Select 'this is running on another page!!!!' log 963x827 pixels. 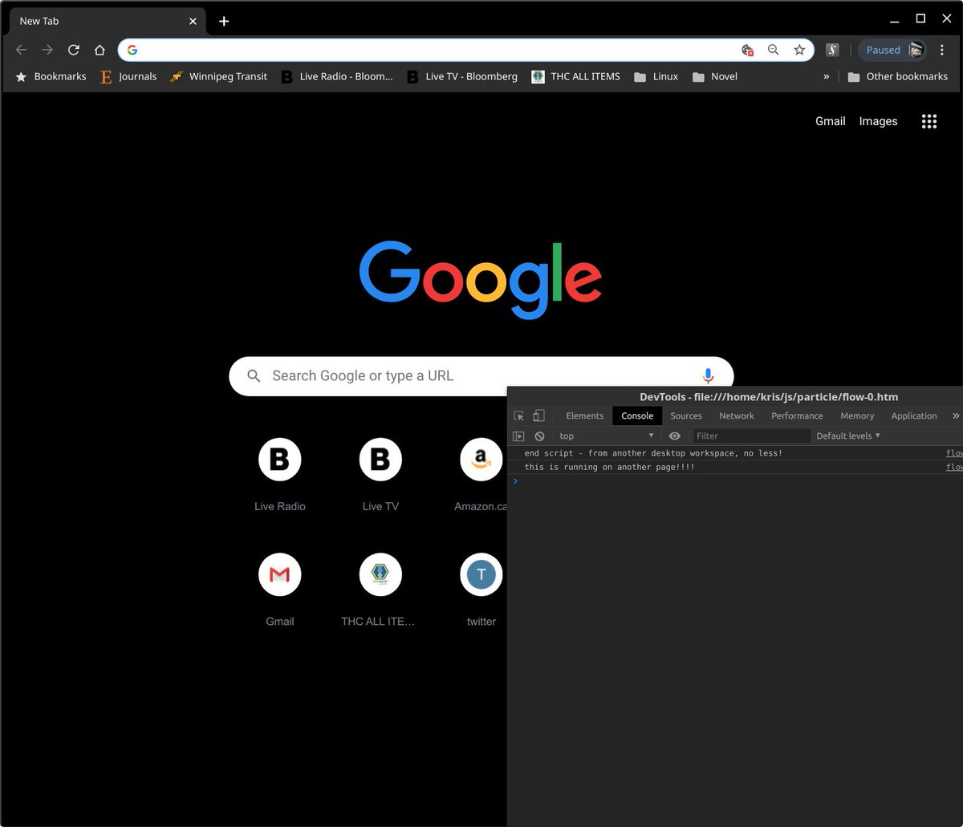(609, 467)
